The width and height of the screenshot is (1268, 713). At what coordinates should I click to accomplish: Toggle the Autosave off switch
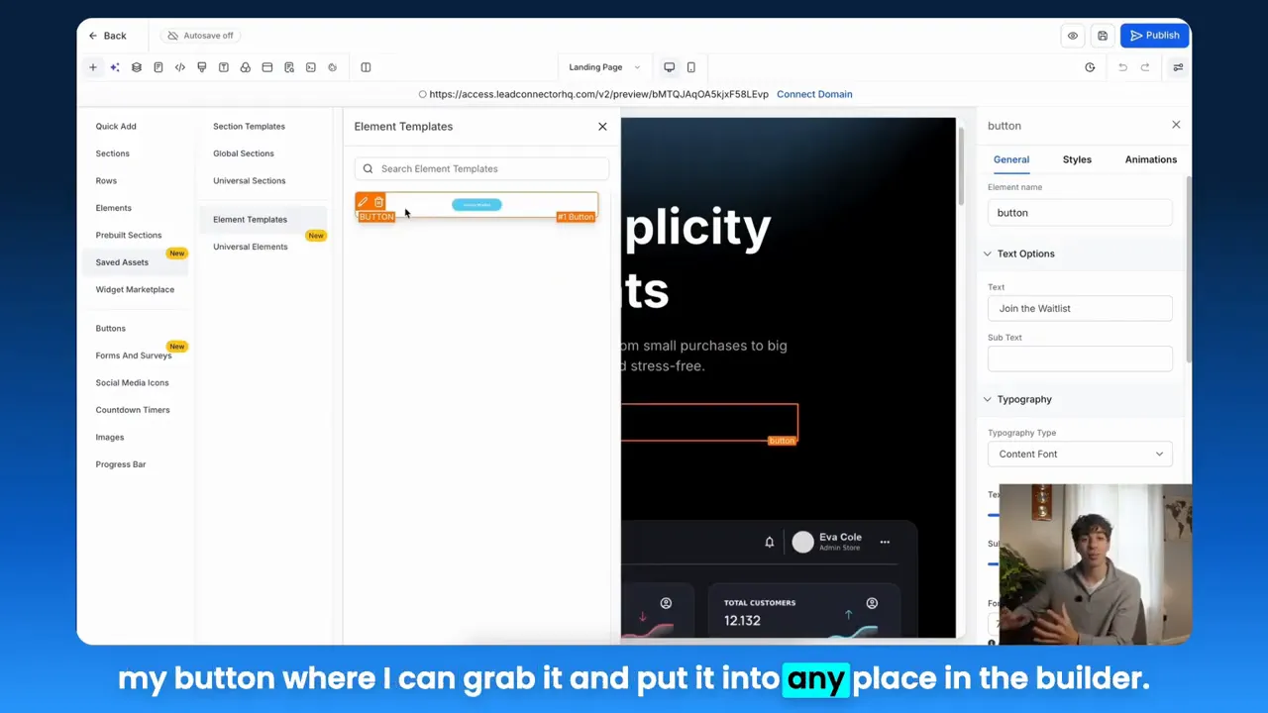coord(200,36)
